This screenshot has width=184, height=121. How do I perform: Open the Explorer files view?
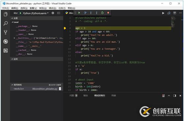coord(6,14)
